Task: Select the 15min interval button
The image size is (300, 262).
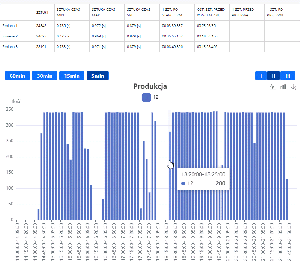Action: tap(72, 76)
